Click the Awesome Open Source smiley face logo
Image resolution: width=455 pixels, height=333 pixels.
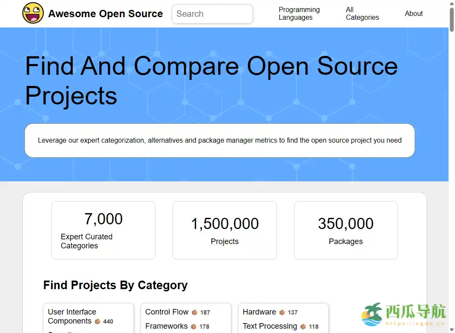click(33, 13)
